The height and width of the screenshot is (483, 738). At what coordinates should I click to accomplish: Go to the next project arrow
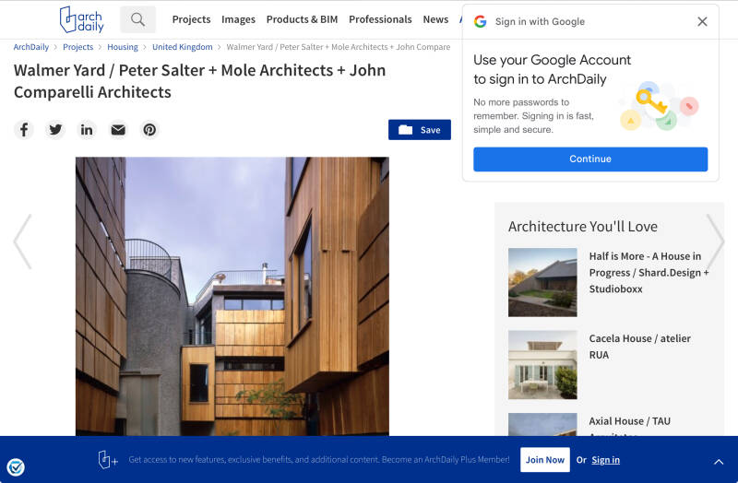[x=716, y=241]
